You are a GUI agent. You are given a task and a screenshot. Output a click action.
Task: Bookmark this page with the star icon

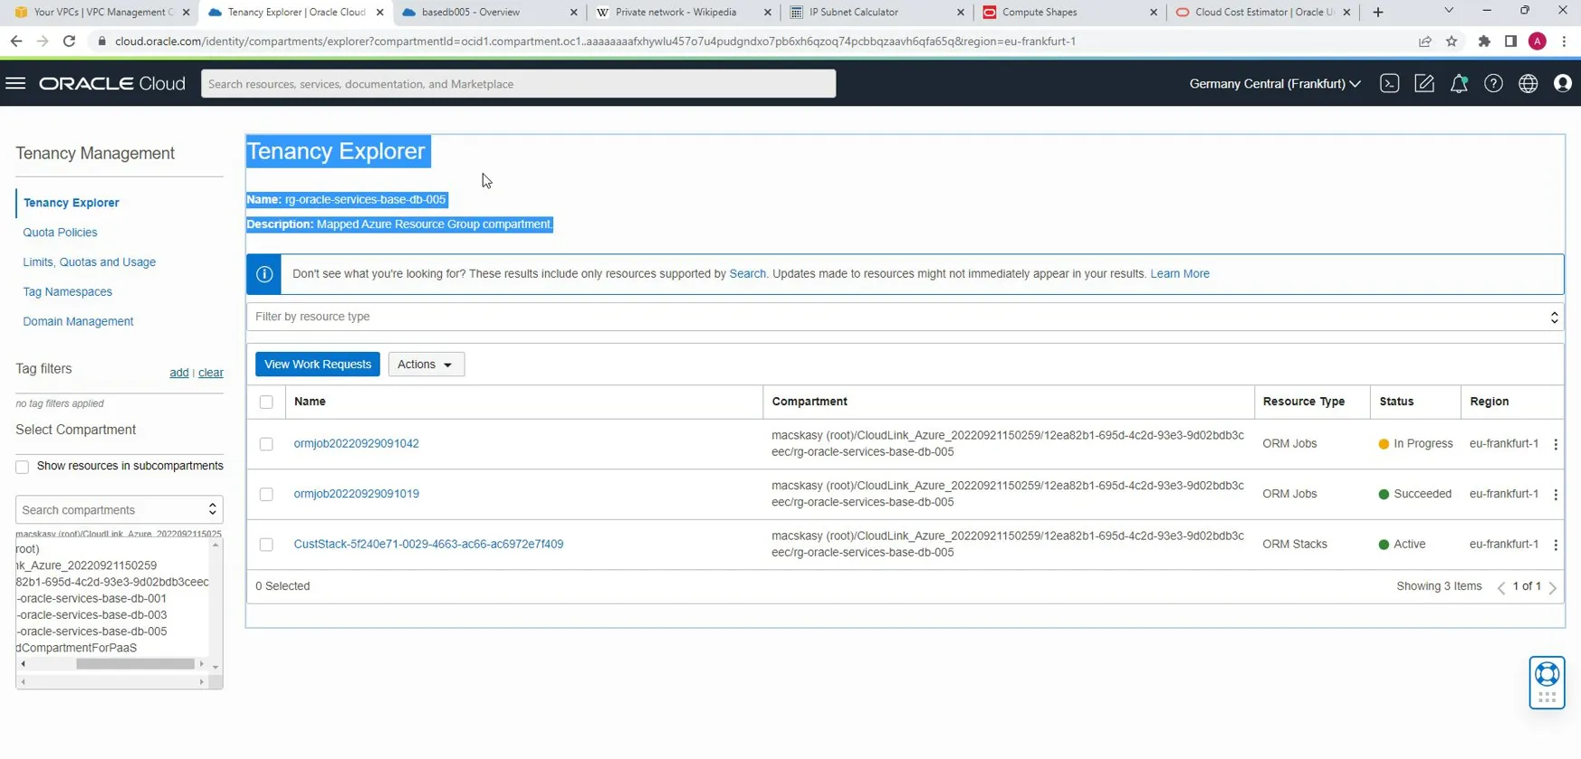(x=1452, y=41)
